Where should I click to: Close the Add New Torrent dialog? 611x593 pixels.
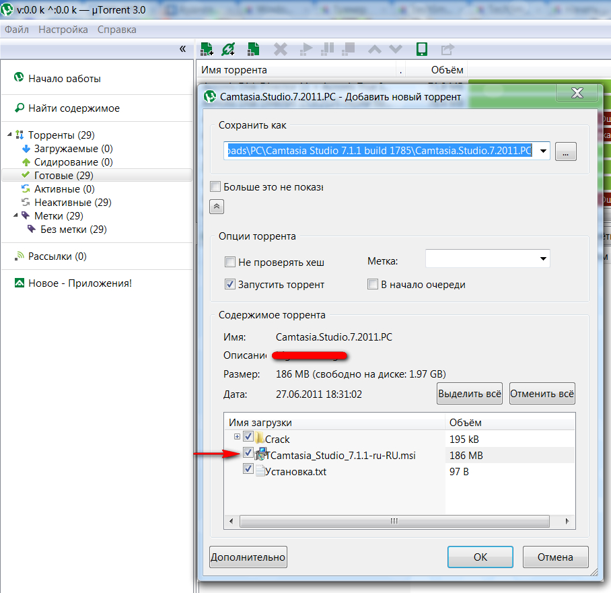[577, 93]
